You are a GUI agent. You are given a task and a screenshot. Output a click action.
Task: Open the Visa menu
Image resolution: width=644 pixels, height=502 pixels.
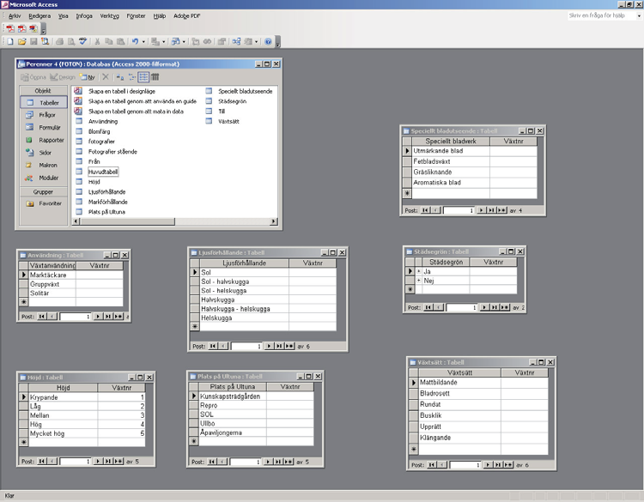pyautogui.click(x=63, y=15)
